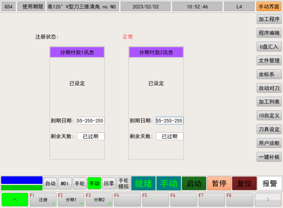The width and height of the screenshot is (283, 208).
Task: Open the 报警 alarm panel
Action: click(270, 183)
